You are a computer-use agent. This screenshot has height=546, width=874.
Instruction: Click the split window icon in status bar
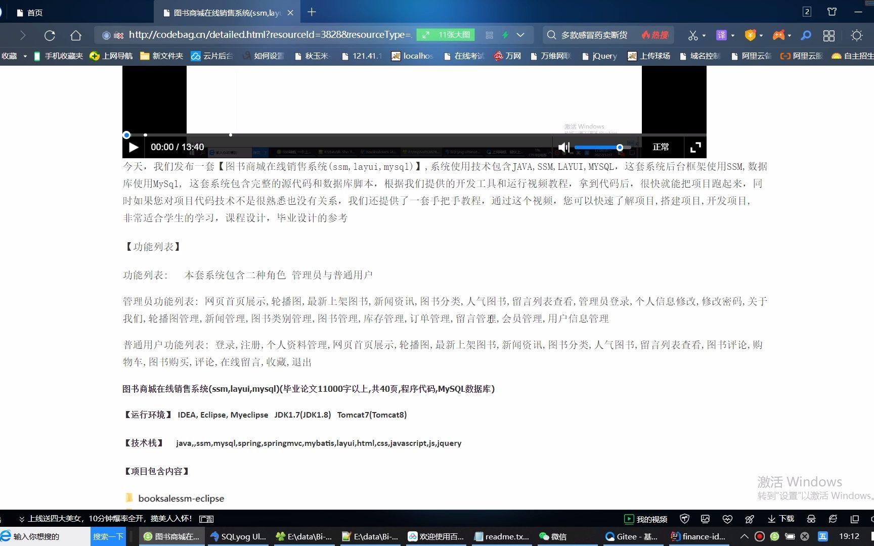pyautogui.click(x=855, y=519)
